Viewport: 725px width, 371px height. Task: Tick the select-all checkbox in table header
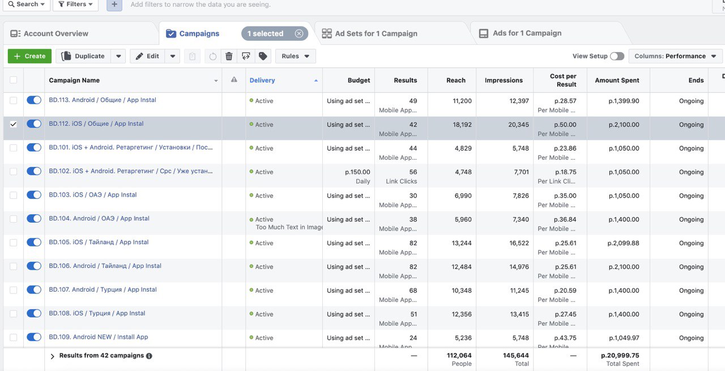click(x=14, y=80)
